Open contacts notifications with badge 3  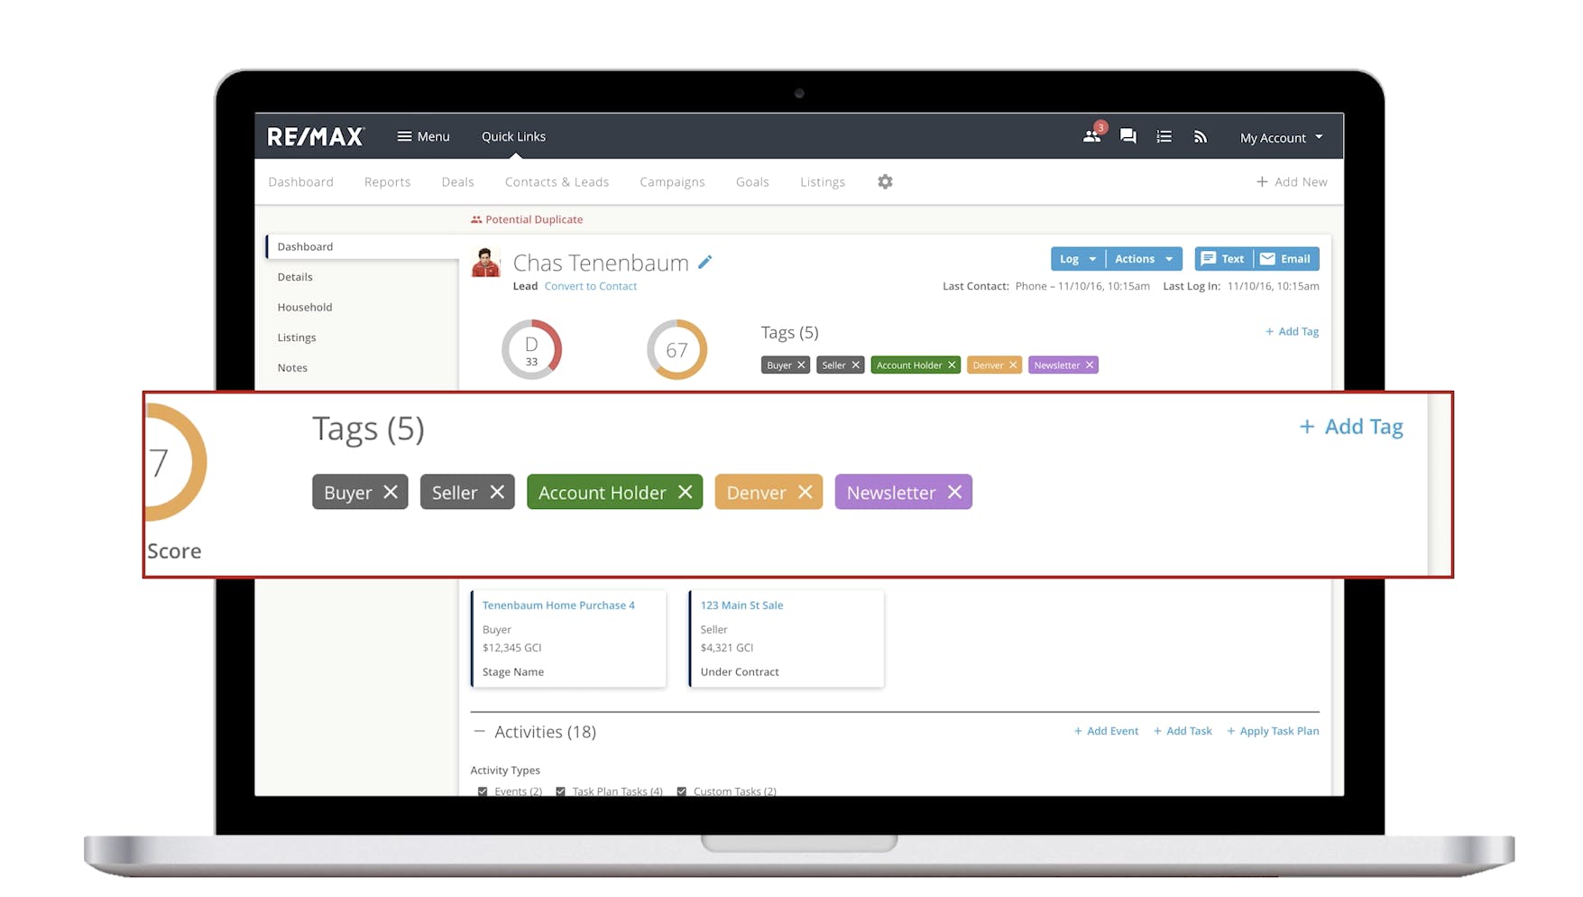[x=1091, y=136]
